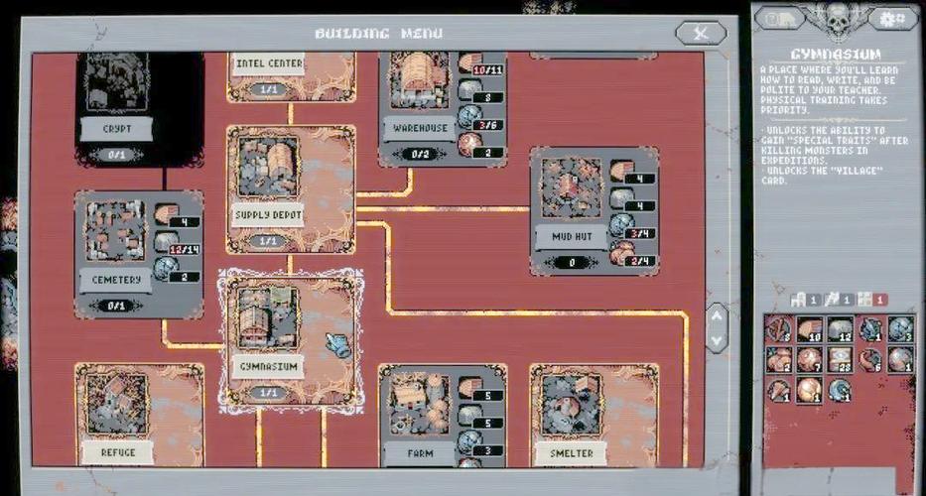Click Mud Hut food cost icon 2/4
926x496 pixels.
(621, 252)
